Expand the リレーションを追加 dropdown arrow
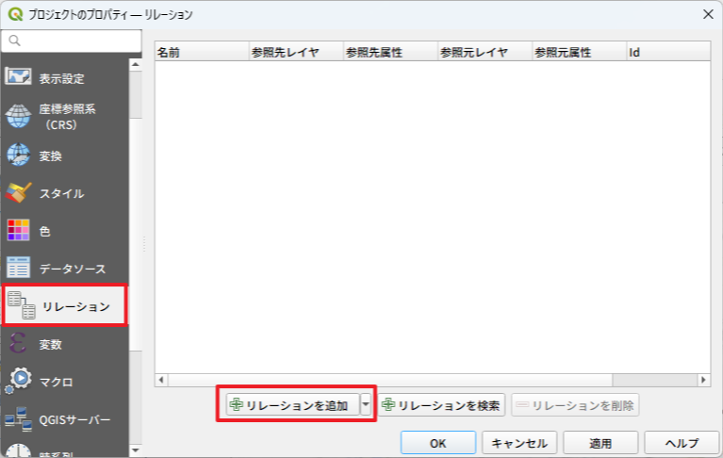The width and height of the screenshot is (723, 458). tap(366, 405)
